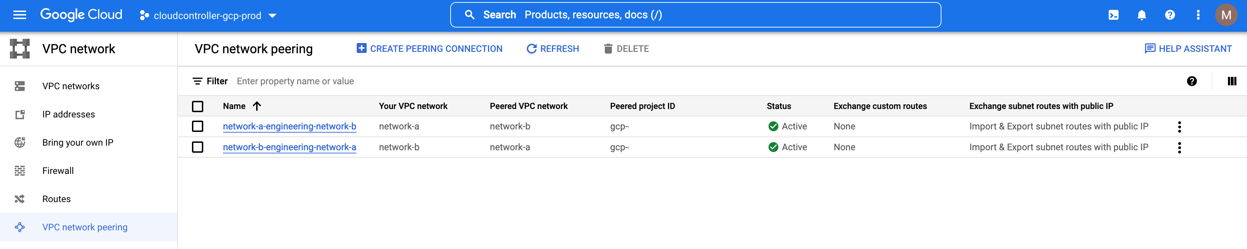Open the main navigation hamburger menu
This screenshot has height=249, width=1247.
(x=20, y=15)
